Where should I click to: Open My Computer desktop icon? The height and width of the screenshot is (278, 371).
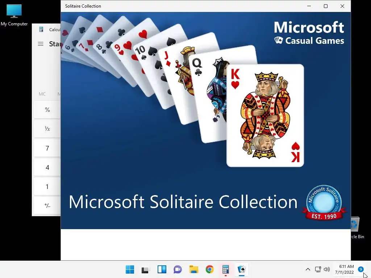point(14,15)
